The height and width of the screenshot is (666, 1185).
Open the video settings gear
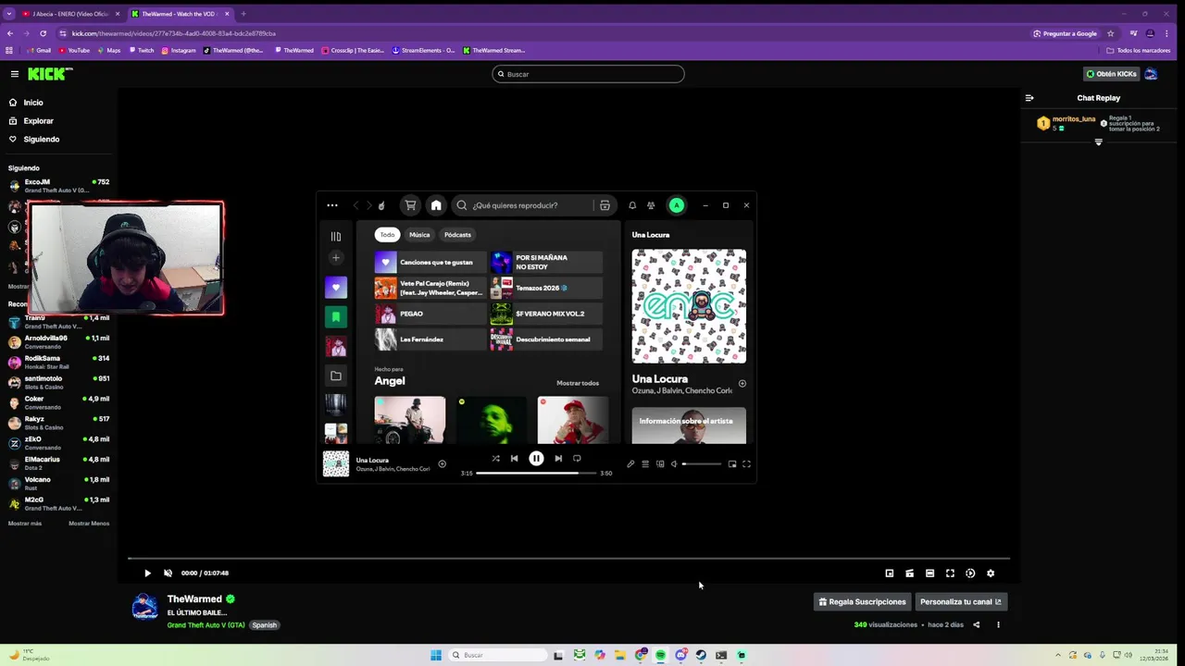pyautogui.click(x=991, y=573)
